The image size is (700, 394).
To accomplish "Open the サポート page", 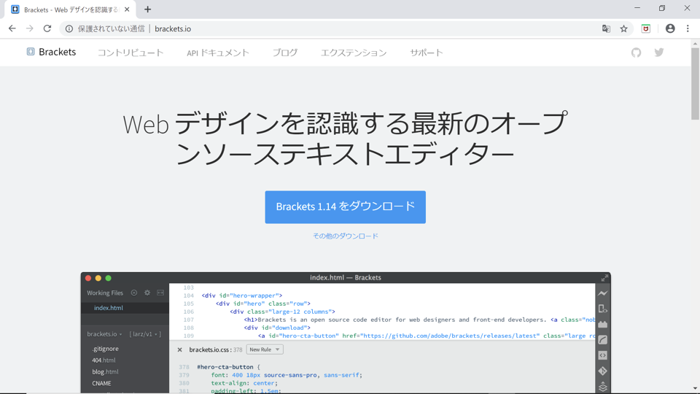I will [427, 53].
